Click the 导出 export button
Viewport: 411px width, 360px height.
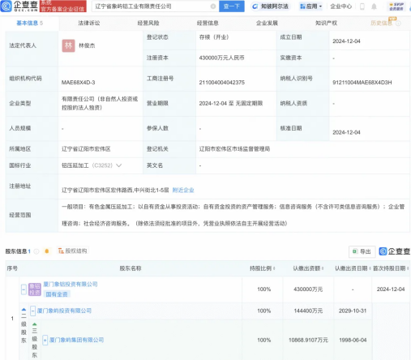coord(362,251)
